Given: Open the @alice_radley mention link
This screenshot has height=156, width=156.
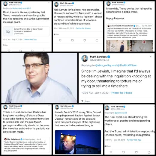Looking at the screenshot, I should (103, 65).
